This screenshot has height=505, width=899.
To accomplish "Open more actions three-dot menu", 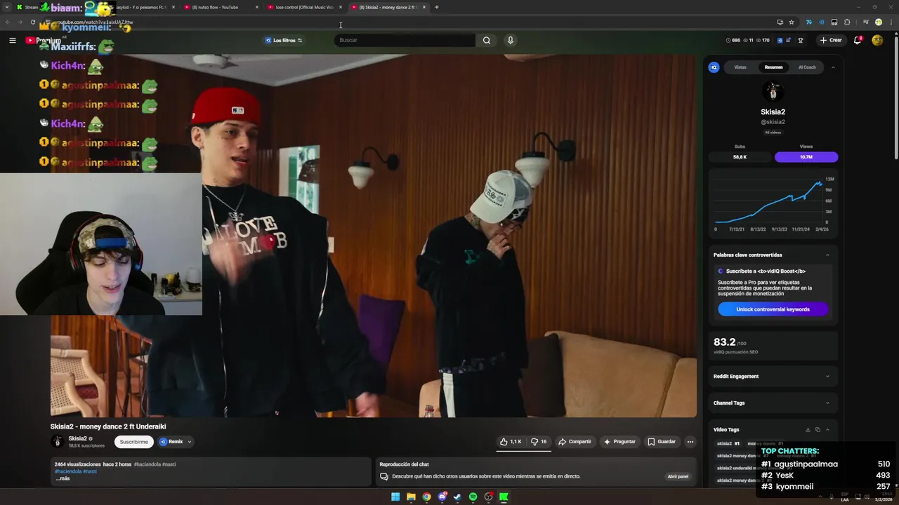I will [x=690, y=442].
